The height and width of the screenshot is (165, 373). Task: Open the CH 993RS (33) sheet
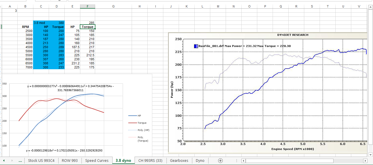tap(150, 161)
